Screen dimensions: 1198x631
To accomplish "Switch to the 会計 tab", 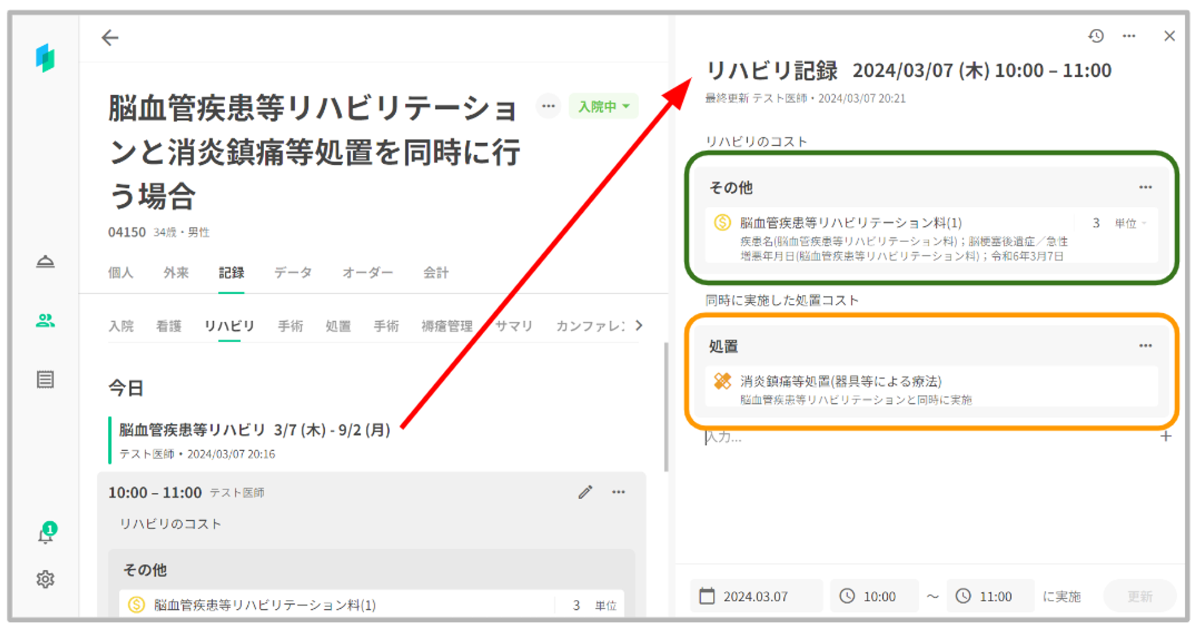I will coord(436,273).
